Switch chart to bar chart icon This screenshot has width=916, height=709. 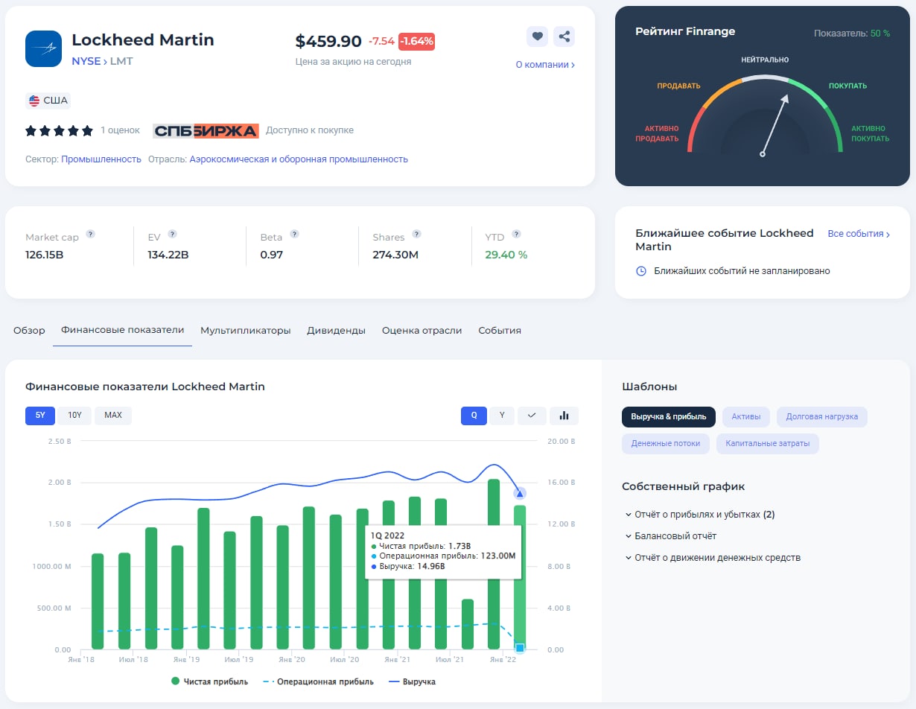(x=564, y=415)
